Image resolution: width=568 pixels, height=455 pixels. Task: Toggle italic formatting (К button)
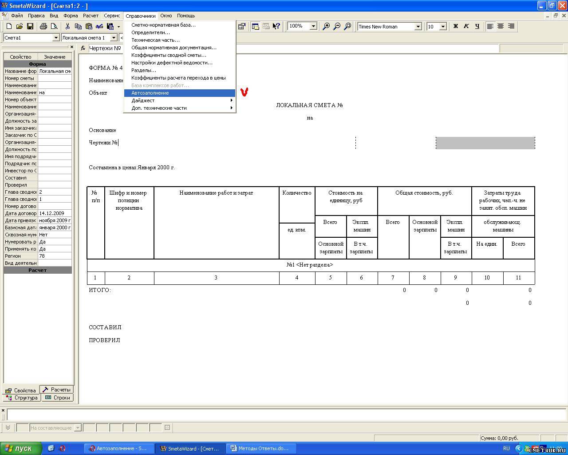tap(466, 27)
